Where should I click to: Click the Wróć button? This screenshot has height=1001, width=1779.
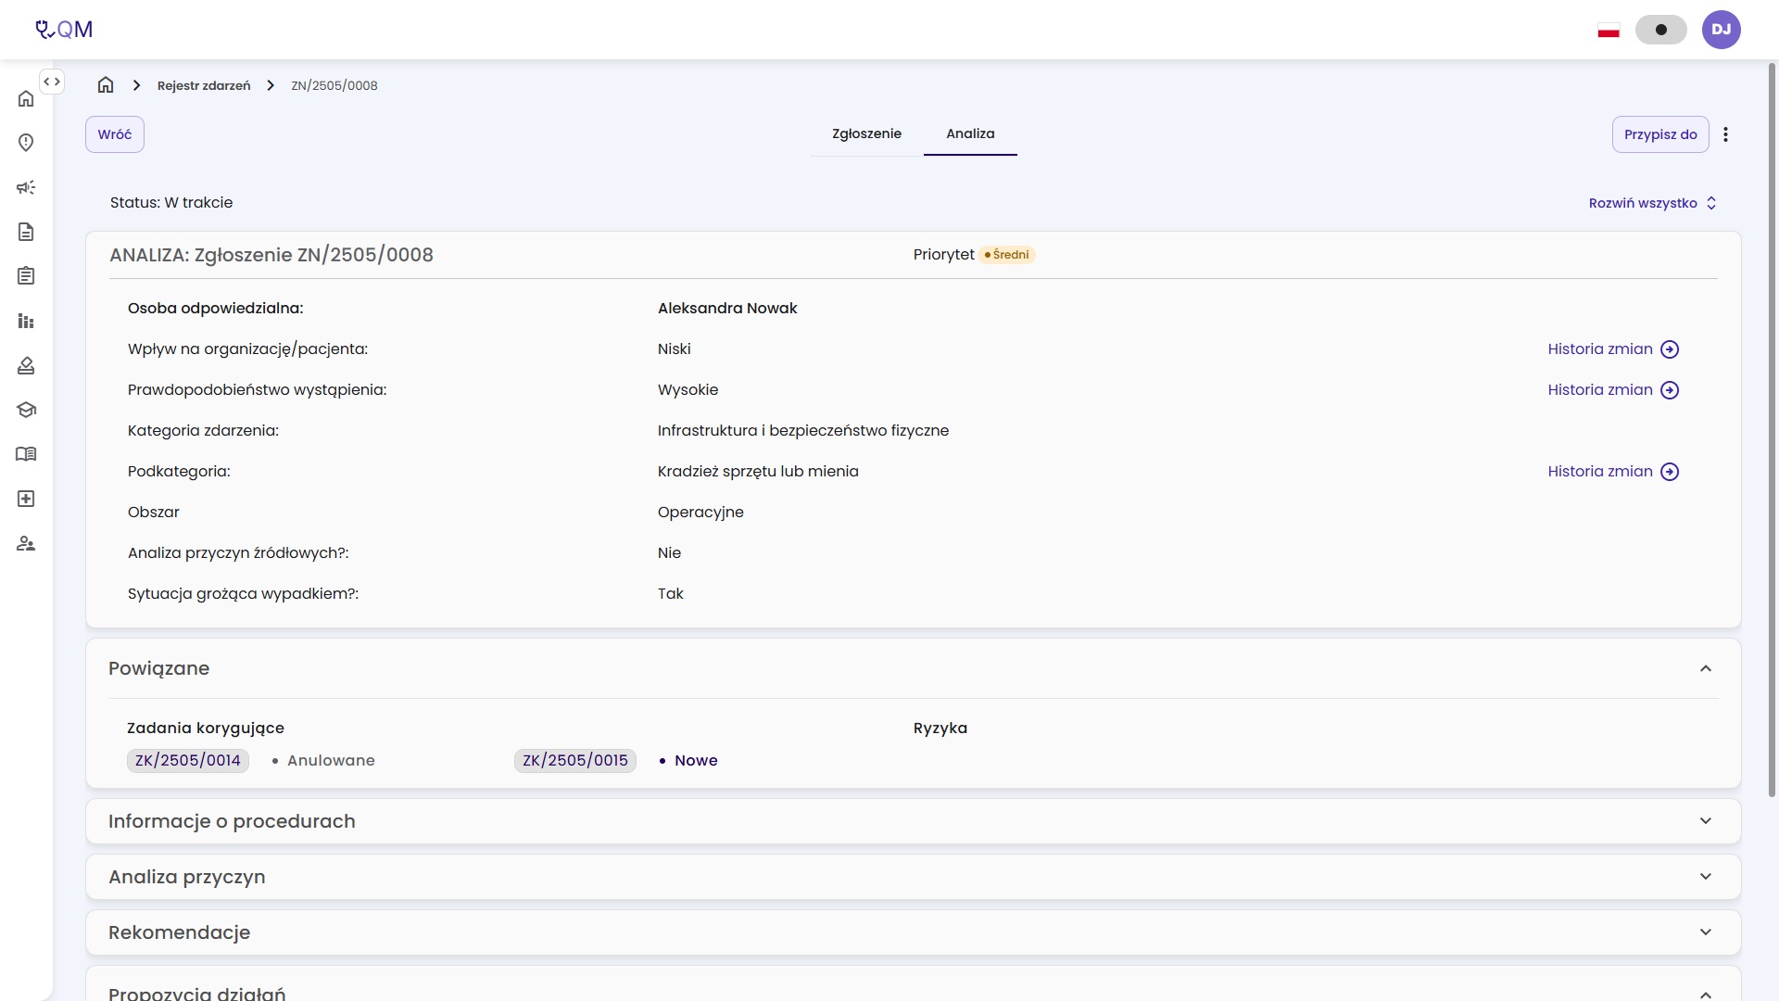[115, 134]
